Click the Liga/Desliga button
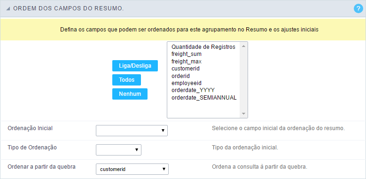Image resolution: width=366 pixels, height=179 pixels. pos(135,66)
